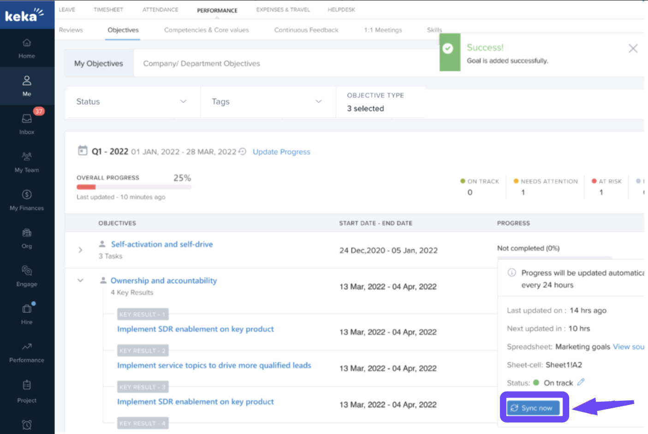Switch to Company/Department Objectives tab
The image size is (648, 434).
(x=202, y=64)
